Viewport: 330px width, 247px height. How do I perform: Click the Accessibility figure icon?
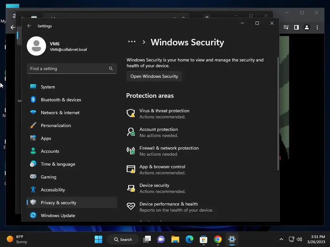[33, 189]
